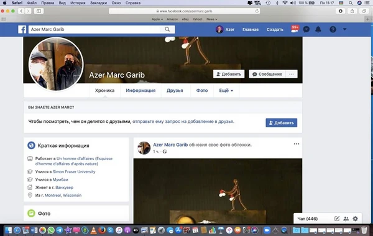Open friend requests icon with 99+ badge
This screenshot has height=236, width=373.
[295, 29]
